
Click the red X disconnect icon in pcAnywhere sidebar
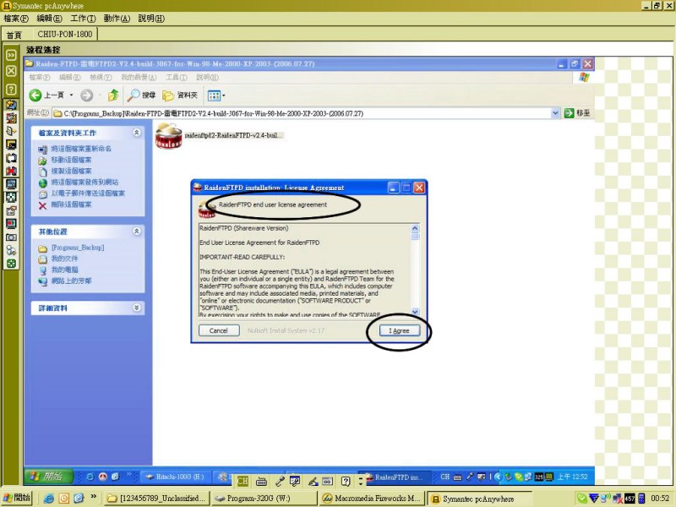[x=11, y=172]
